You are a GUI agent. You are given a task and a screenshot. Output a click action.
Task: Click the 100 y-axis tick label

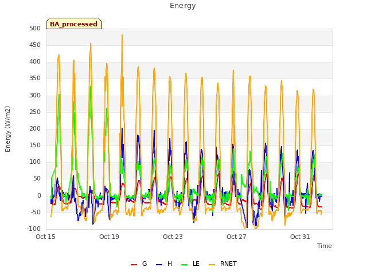pyautogui.click(x=35, y=162)
